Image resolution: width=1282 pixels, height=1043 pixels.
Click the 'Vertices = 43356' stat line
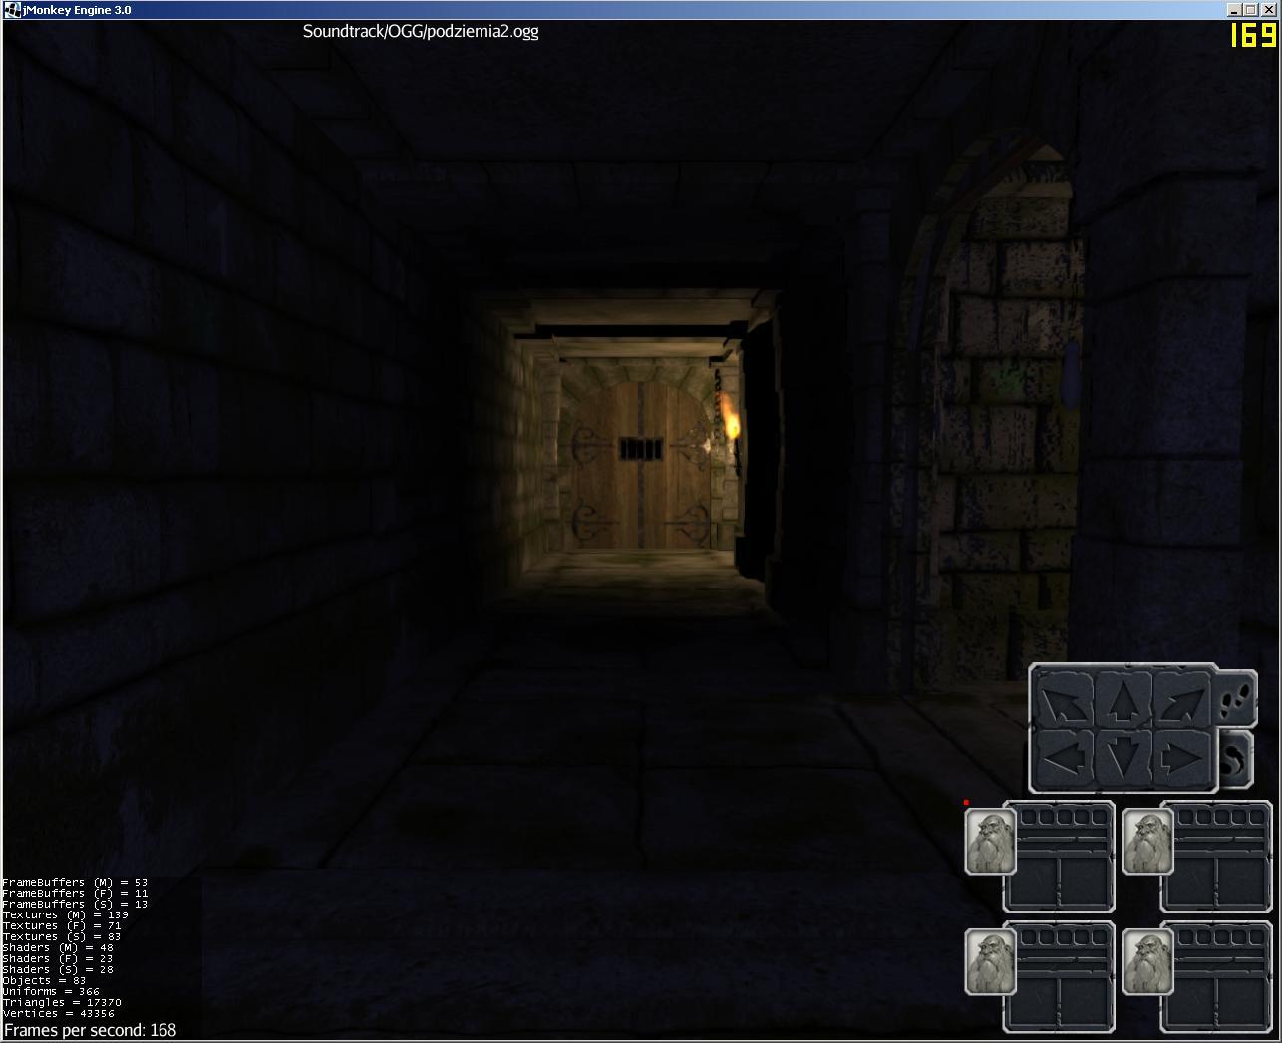point(59,1014)
